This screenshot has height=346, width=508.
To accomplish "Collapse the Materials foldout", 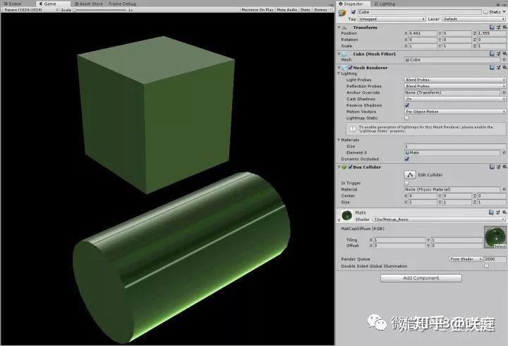I will pos(339,140).
